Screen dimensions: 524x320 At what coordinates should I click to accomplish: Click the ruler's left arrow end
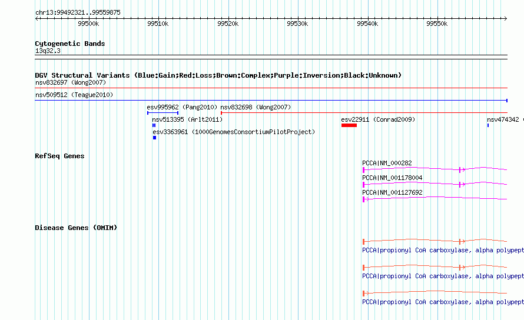(37, 18)
